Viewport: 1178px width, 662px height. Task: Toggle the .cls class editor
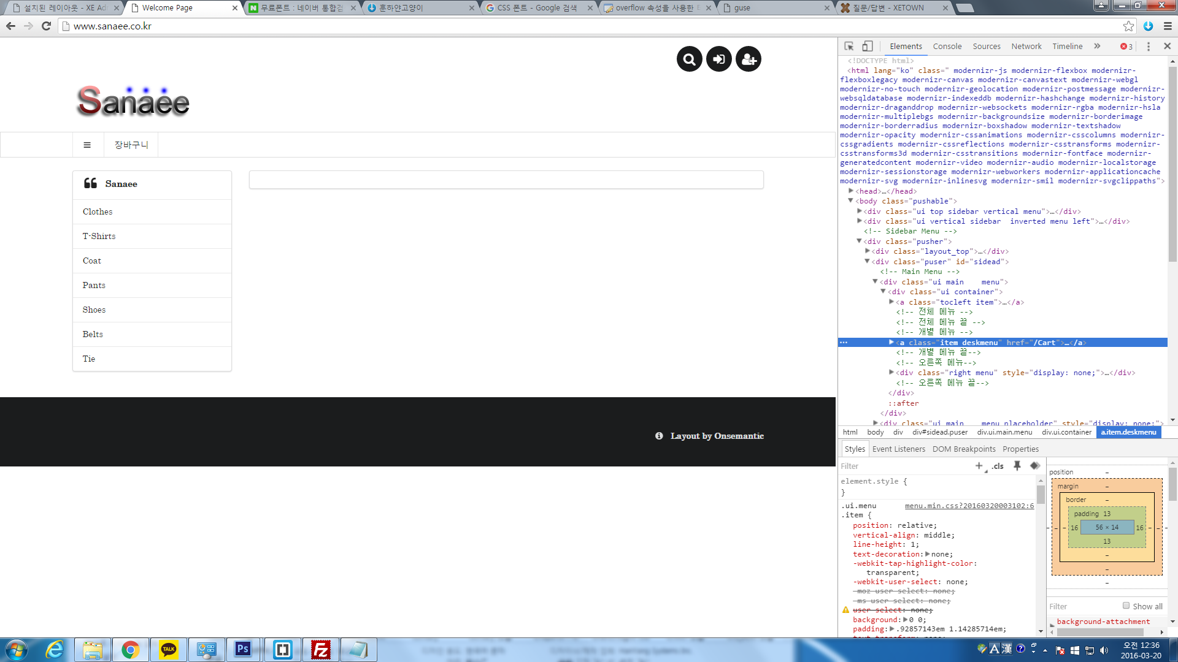click(998, 466)
